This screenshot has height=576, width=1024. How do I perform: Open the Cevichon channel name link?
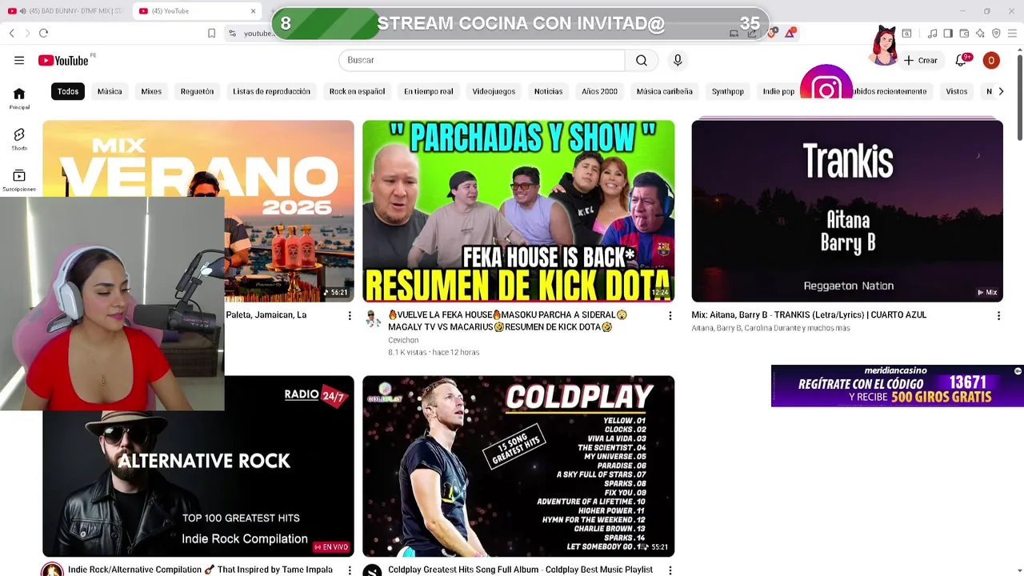[x=403, y=340]
